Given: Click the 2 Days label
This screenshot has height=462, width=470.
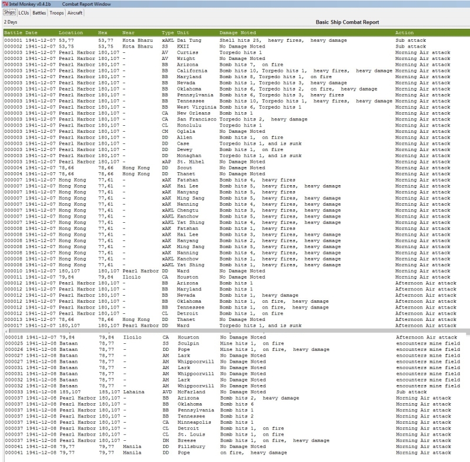Looking at the screenshot, I should [x=11, y=22].
